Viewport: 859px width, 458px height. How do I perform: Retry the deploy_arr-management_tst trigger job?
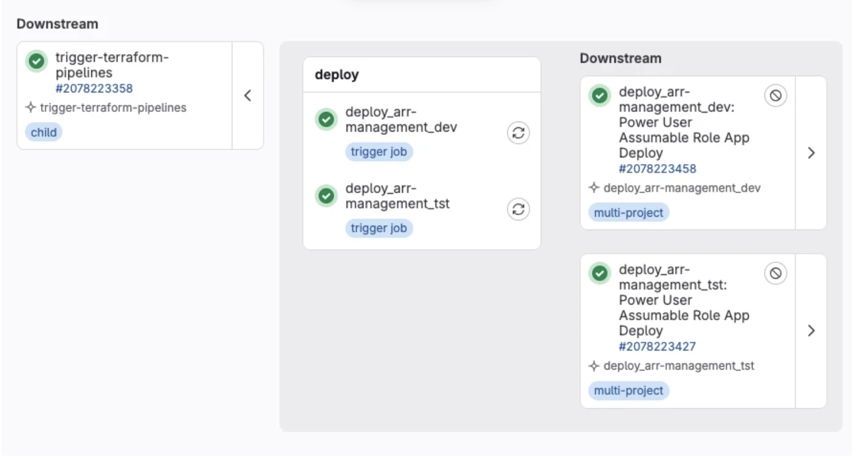click(518, 209)
